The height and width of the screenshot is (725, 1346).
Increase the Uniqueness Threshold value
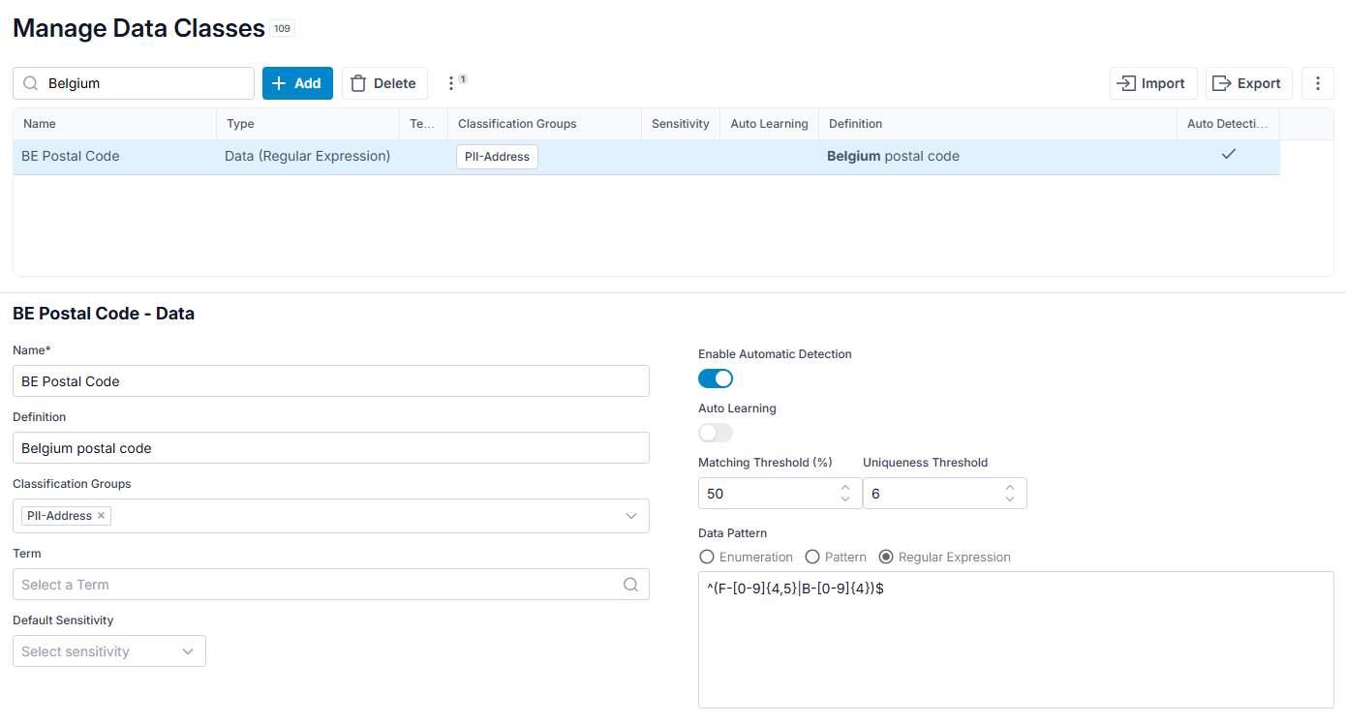point(1010,488)
